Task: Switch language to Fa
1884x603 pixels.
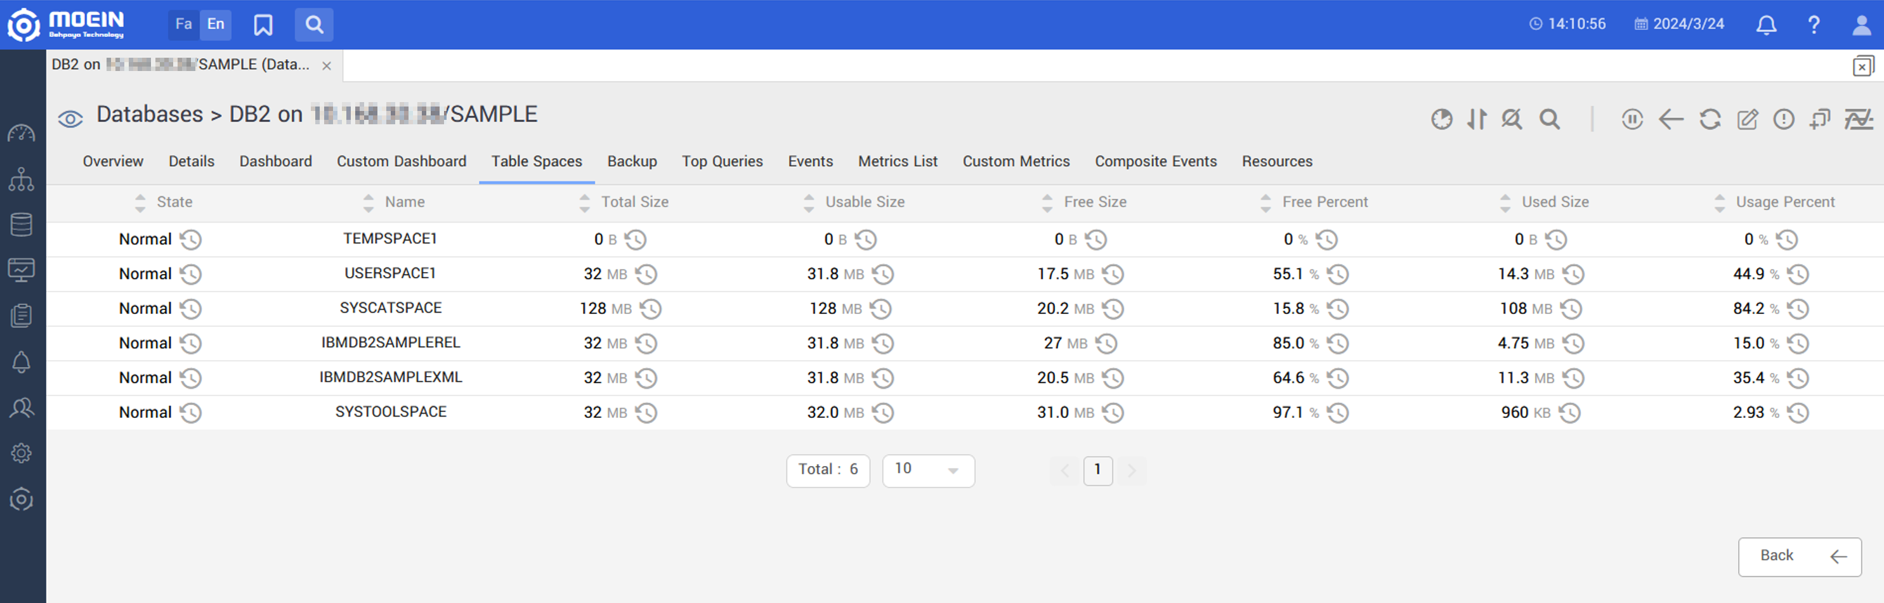Action: (x=183, y=24)
